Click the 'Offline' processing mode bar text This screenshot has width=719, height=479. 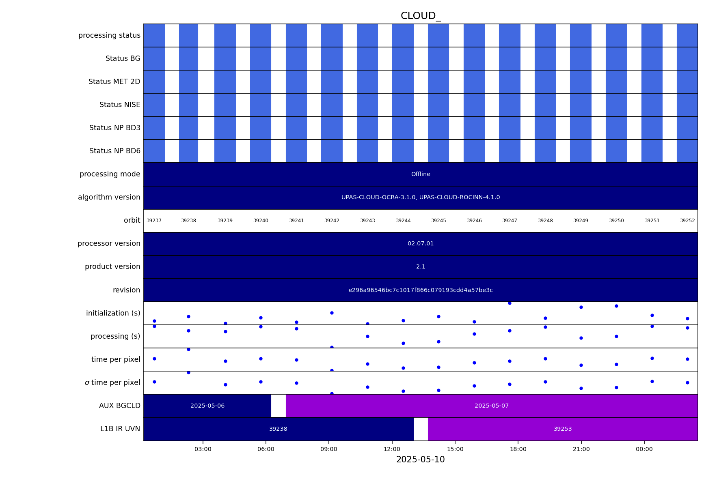(421, 174)
